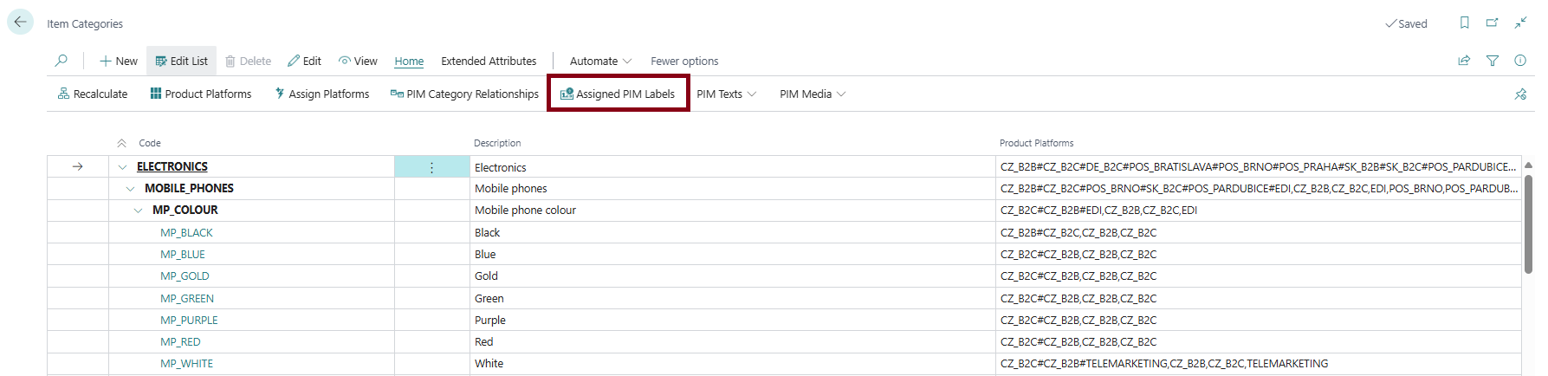The width and height of the screenshot is (1548, 376).
Task: Click the View action
Action: click(358, 61)
